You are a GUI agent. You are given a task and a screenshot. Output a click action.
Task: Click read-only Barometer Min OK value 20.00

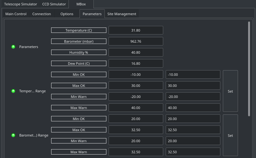136,119
